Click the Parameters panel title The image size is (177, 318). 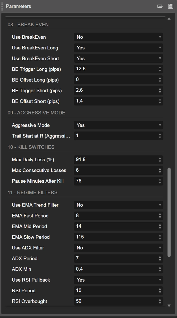pyautogui.click(x=18, y=6)
